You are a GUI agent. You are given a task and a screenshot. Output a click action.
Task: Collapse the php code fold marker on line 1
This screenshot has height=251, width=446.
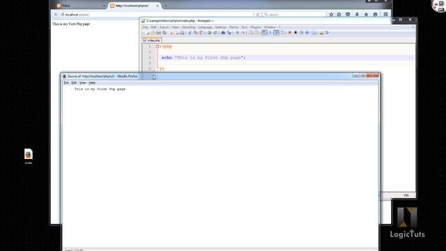[157, 47]
